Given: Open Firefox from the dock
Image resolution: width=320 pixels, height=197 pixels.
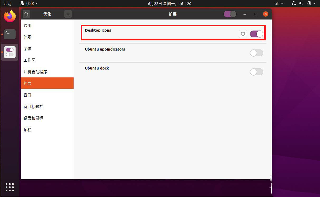Looking at the screenshot, I should coord(10,16).
